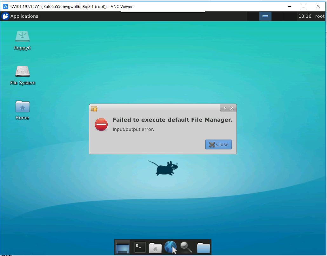Open the Home icon on the desktop

(x=22, y=106)
